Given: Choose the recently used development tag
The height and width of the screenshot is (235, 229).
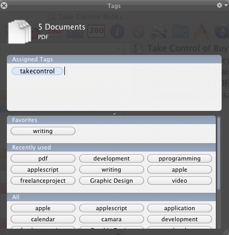Looking at the screenshot, I should pos(111,158).
